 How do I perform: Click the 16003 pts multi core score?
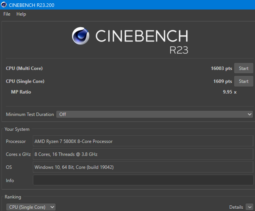pos(221,68)
